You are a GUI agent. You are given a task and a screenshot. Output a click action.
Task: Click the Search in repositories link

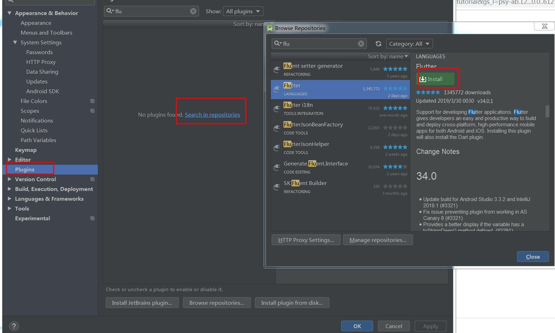click(x=212, y=114)
